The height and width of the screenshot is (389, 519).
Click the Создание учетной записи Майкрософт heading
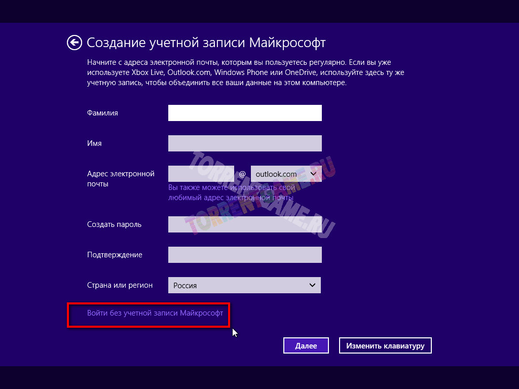tap(206, 42)
